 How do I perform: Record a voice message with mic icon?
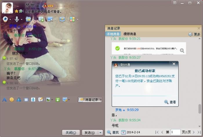[x=33, y=100]
